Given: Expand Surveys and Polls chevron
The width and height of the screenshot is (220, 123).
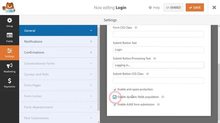Looking at the screenshot, I should click(91, 74).
